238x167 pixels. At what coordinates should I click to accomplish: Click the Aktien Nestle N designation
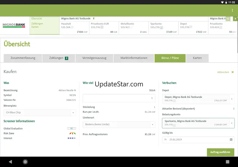[67, 90]
